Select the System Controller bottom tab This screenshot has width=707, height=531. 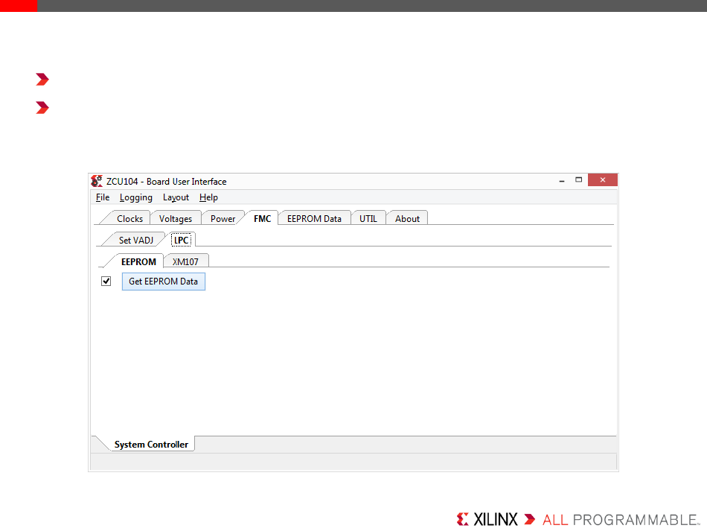[151, 445]
